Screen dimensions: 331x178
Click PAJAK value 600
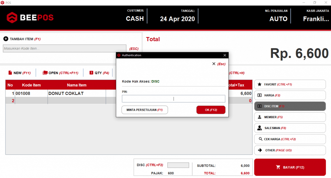tap(171, 173)
